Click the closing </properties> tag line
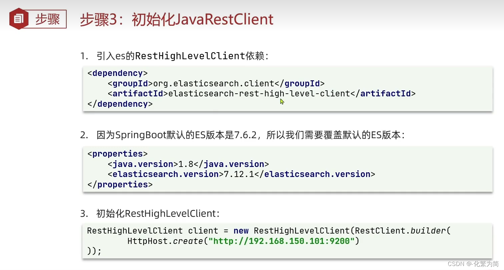The image size is (504, 270). coord(120,185)
